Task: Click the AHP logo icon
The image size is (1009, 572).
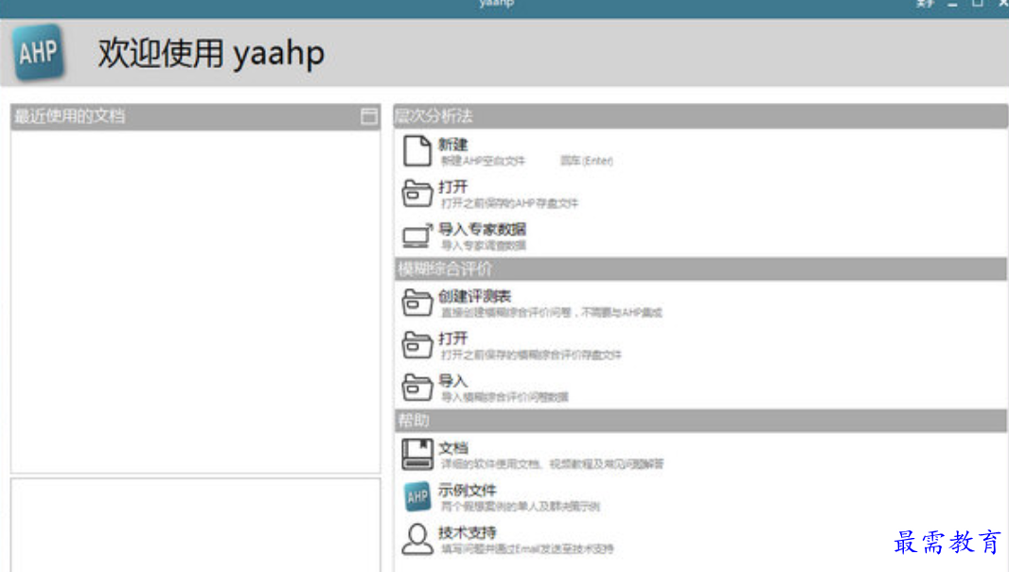Action: pyautogui.click(x=39, y=52)
